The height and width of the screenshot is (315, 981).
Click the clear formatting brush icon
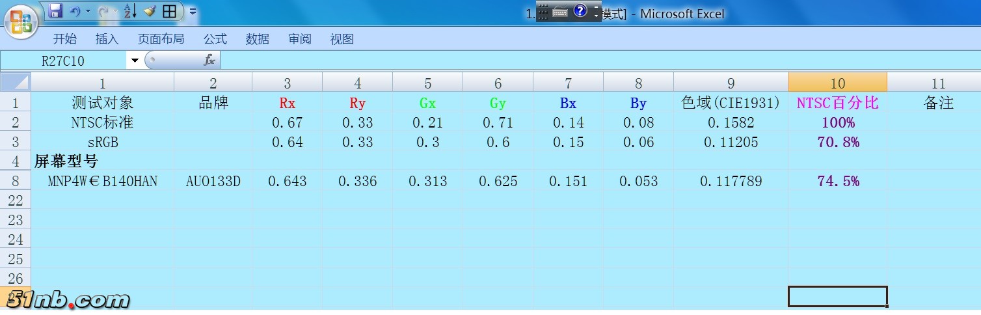click(150, 11)
